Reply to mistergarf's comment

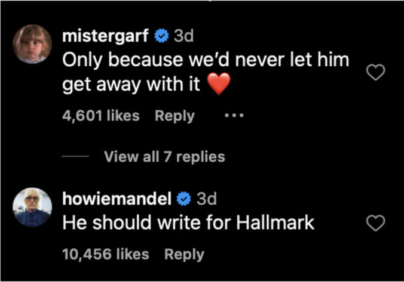pos(175,116)
